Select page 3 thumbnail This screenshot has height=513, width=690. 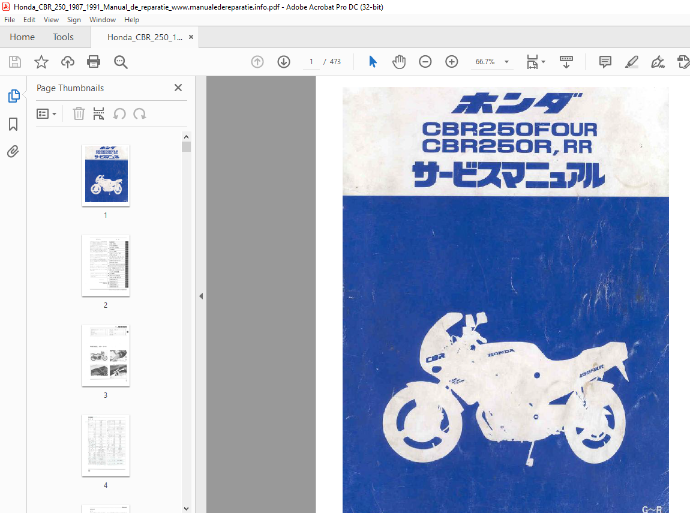click(106, 355)
